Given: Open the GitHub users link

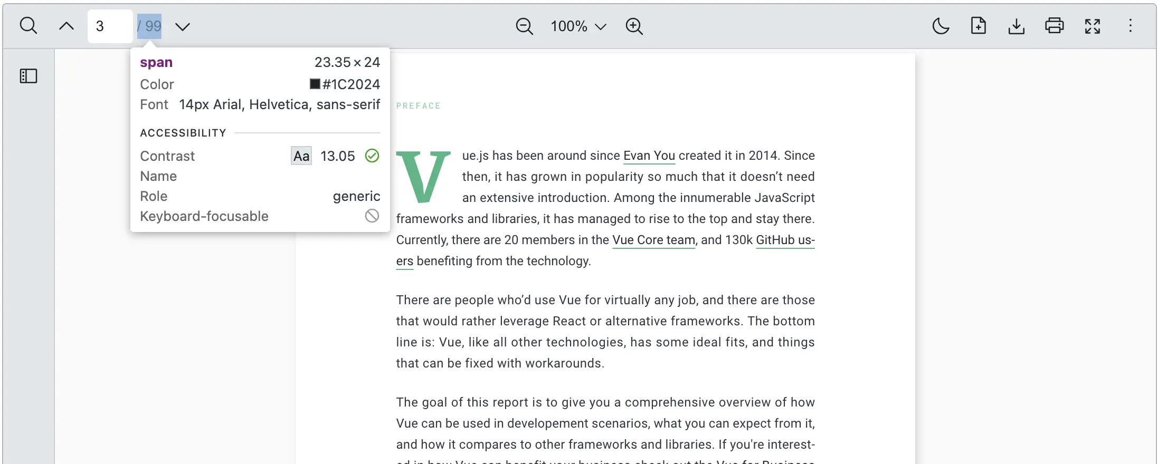Looking at the screenshot, I should point(785,240).
